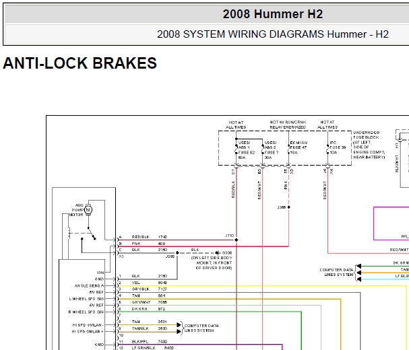
Task: Click the 'IPC FUSE 29' label
Action: point(338,147)
